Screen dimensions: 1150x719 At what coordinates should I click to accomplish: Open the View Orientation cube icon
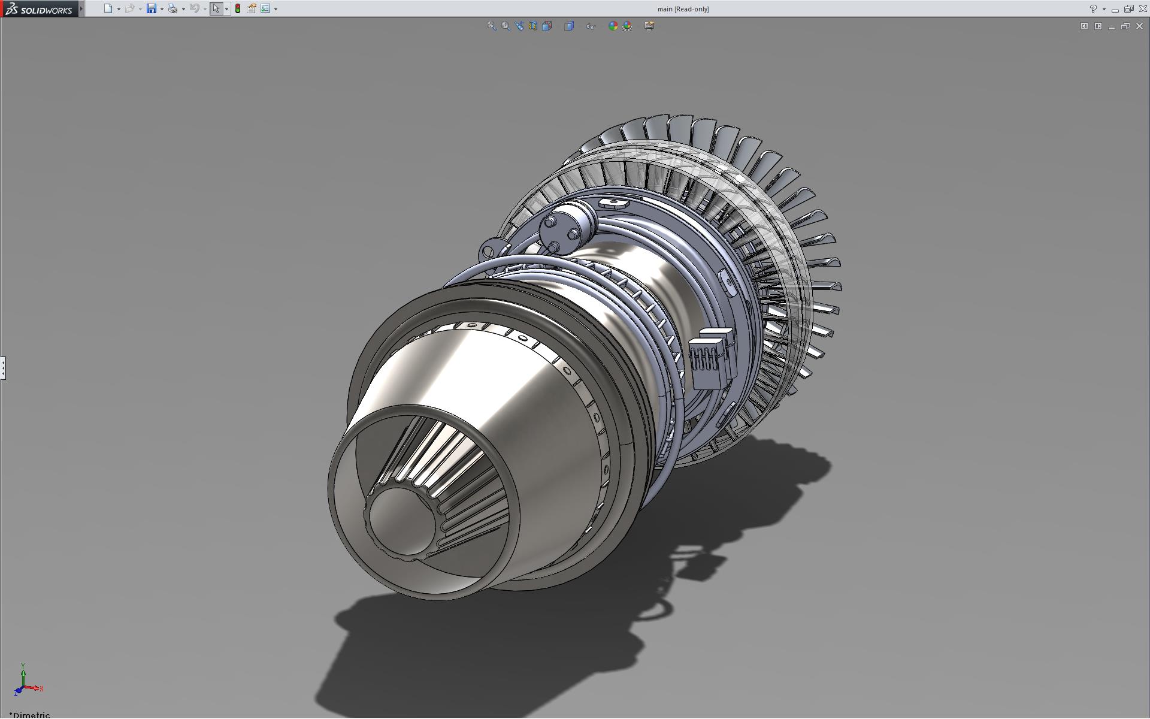(547, 26)
